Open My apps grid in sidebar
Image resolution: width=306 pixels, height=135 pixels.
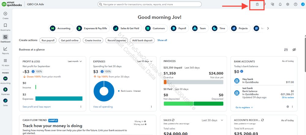5,61
